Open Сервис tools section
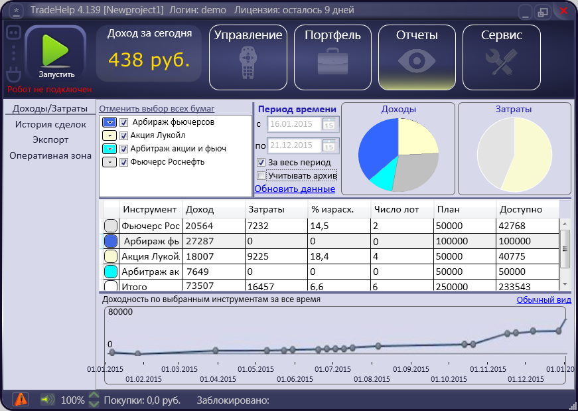This screenshot has width=578, height=411. pyautogui.click(x=501, y=56)
